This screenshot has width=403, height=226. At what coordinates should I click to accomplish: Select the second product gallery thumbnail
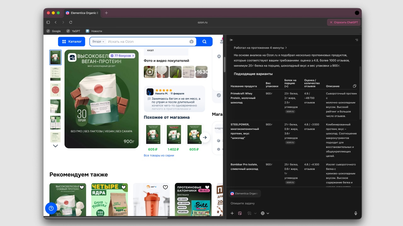55,74
